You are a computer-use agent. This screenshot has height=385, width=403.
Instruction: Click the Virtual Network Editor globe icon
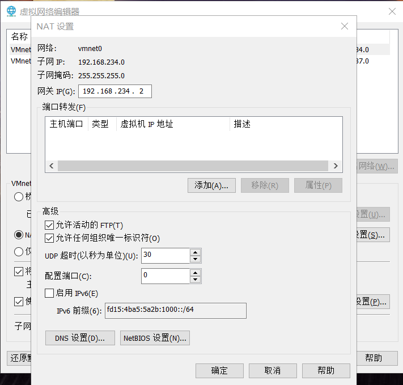pos(11,11)
